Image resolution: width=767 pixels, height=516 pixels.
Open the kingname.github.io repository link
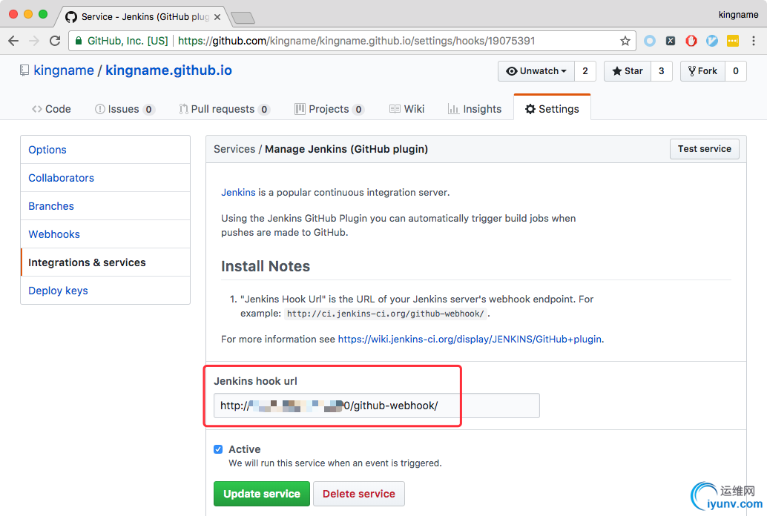click(169, 70)
